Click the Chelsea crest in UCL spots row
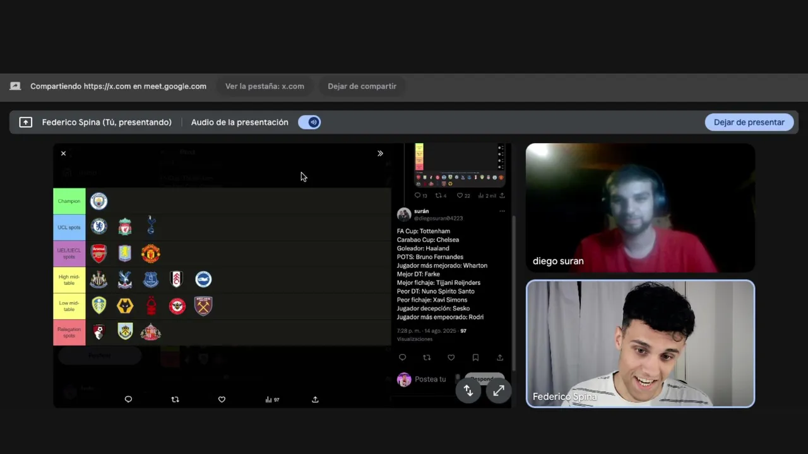 [x=98, y=226]
